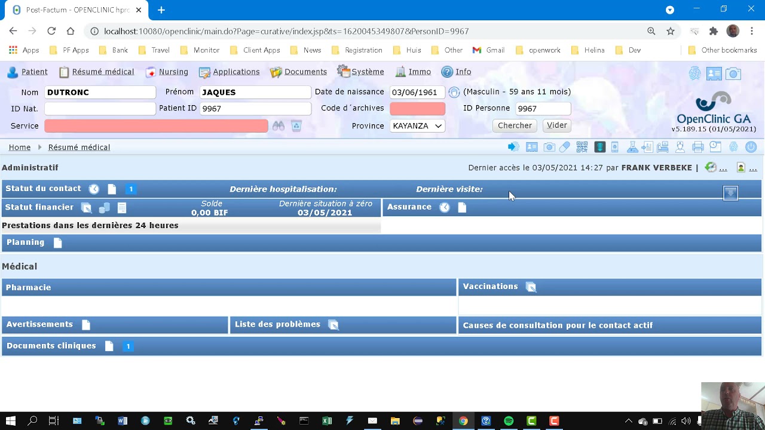Click the coins icon in Statut financier
765x430 pixels.
pos(104,208)
